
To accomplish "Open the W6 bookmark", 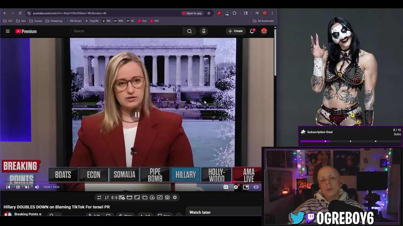I will coord(106,21).
